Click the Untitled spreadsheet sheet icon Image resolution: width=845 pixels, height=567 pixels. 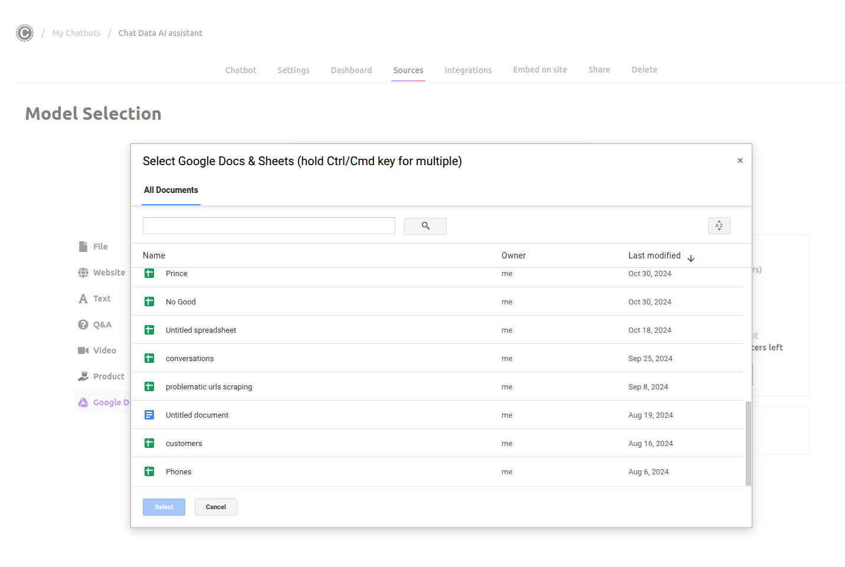tap(149, 330)
